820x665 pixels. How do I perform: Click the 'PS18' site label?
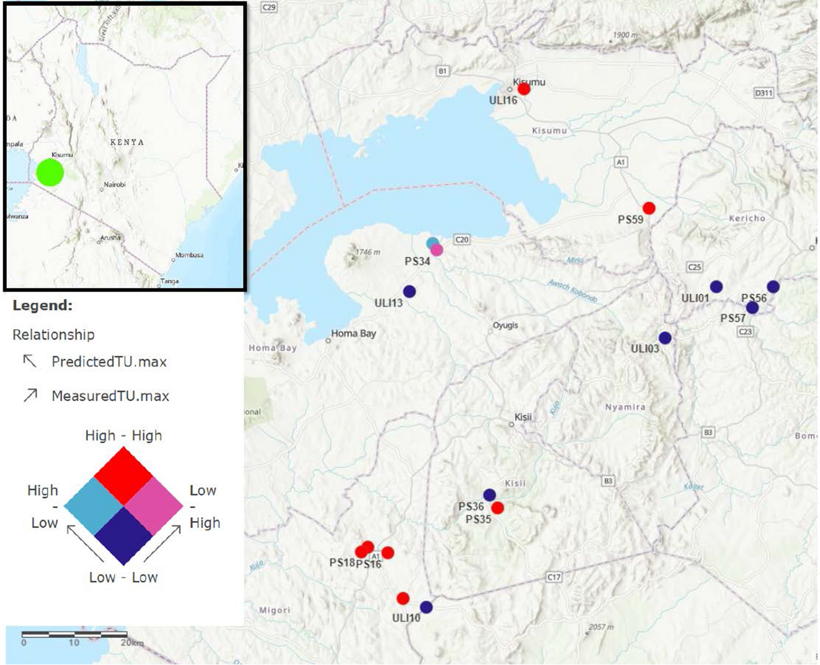pyautogui.click(x=342, y=563)
